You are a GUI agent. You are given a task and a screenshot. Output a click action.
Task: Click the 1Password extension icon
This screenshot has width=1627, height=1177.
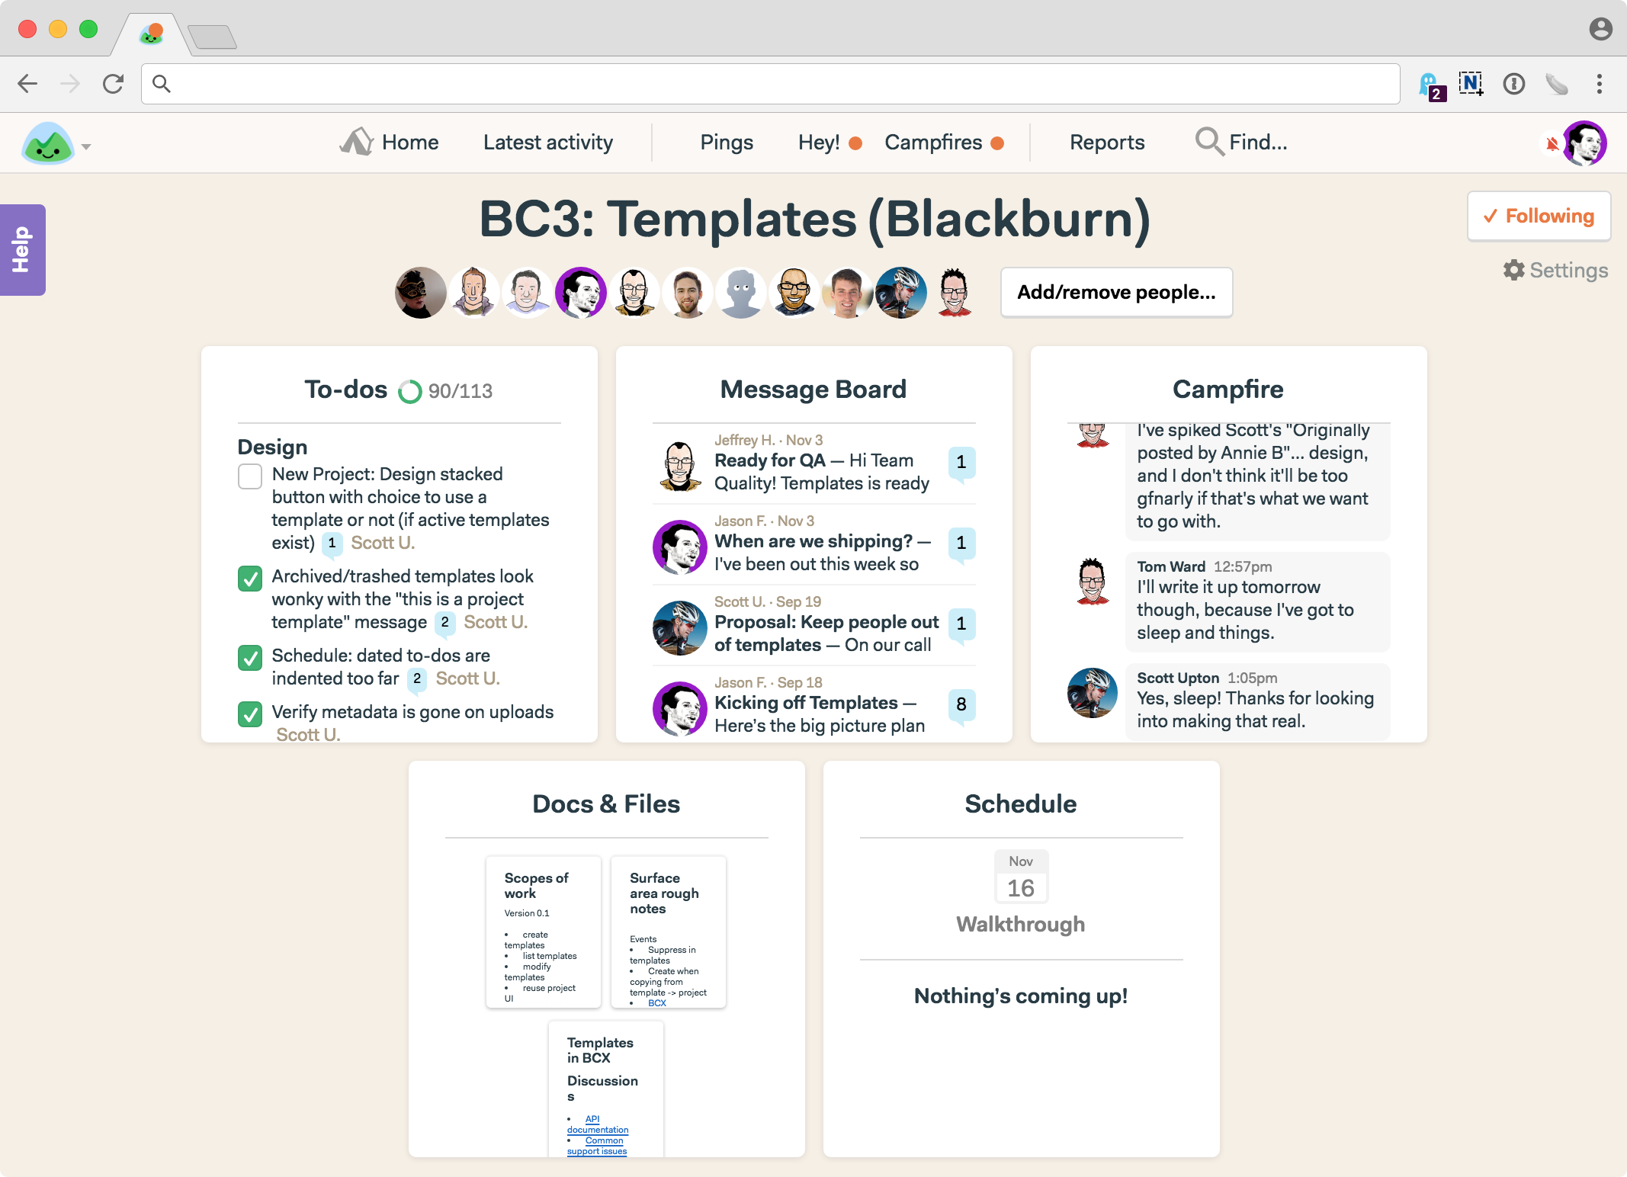tap(1514, 84)
